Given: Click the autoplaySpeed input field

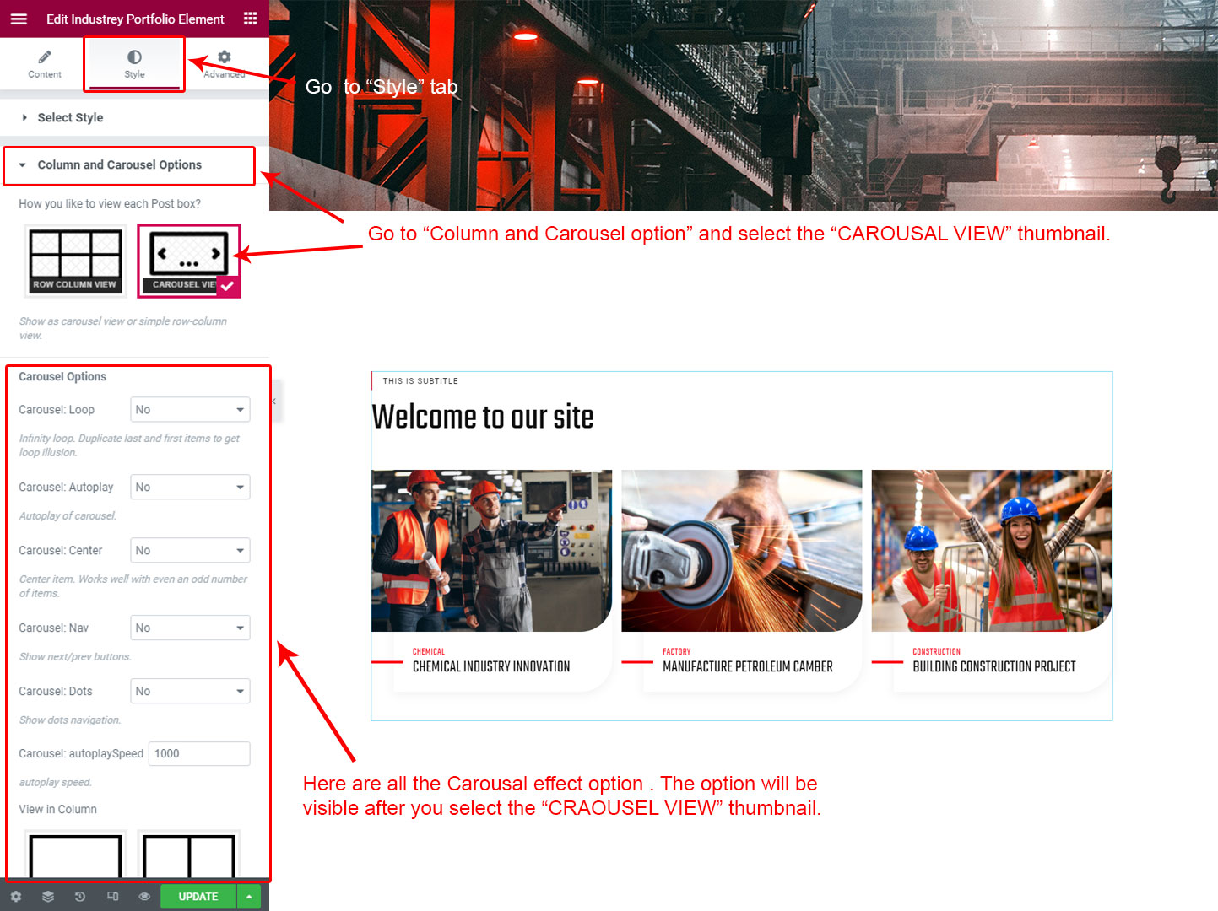Looking at the screenshot, I should point(199,754).
